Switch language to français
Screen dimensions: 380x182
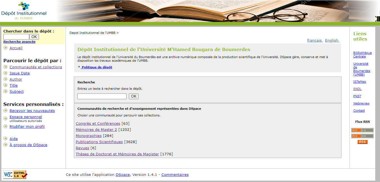pos(314,40)
